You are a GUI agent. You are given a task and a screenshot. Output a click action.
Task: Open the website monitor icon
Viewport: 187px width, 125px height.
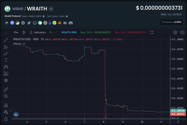pyautogui.click(x=35, y=23)
